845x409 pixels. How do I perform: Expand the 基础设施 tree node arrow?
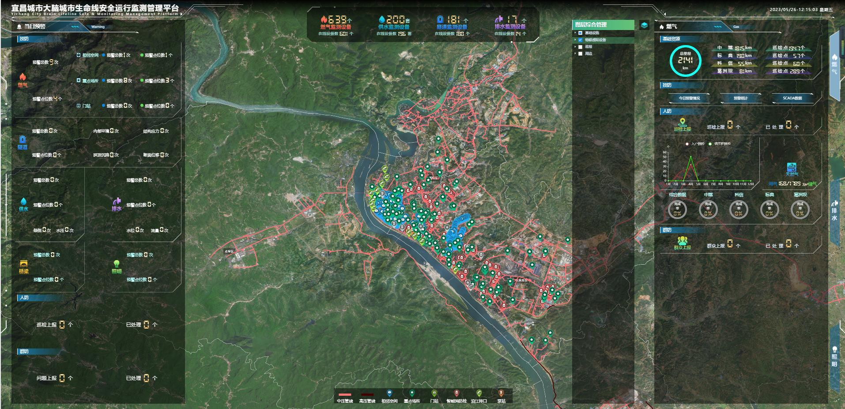tap(575, 33)
